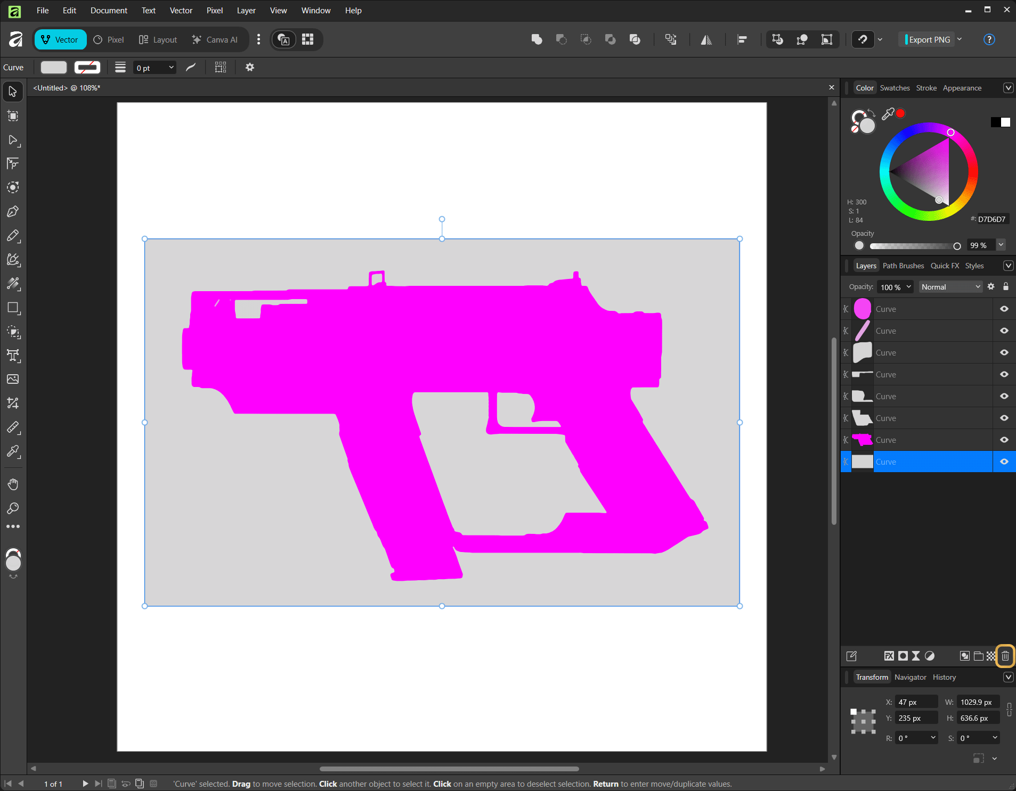Open the File menu
The image size is (1016, 791).
pos(43,11)
